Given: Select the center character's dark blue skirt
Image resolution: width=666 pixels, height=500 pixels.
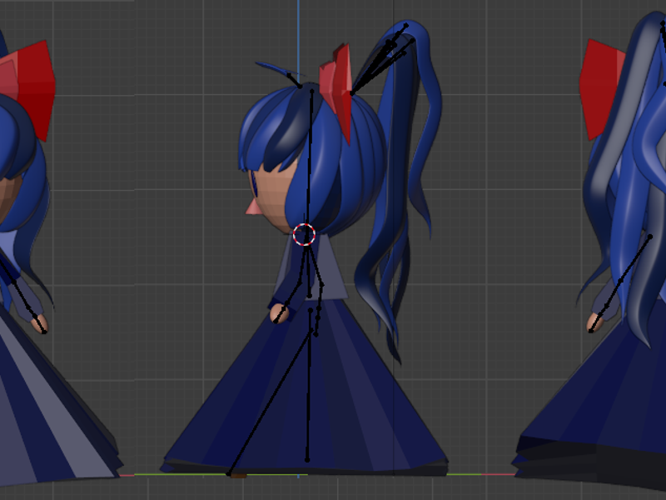Looking at the screenshot, I should click(304, 387).
